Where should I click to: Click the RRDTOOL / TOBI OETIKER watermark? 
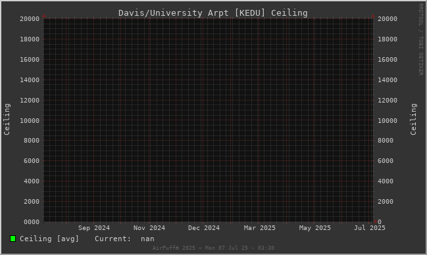click(x=420, y=39)
